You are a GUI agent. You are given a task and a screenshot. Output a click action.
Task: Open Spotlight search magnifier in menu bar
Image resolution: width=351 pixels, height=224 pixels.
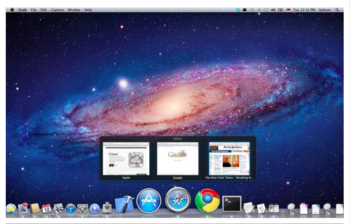point(337,10)
